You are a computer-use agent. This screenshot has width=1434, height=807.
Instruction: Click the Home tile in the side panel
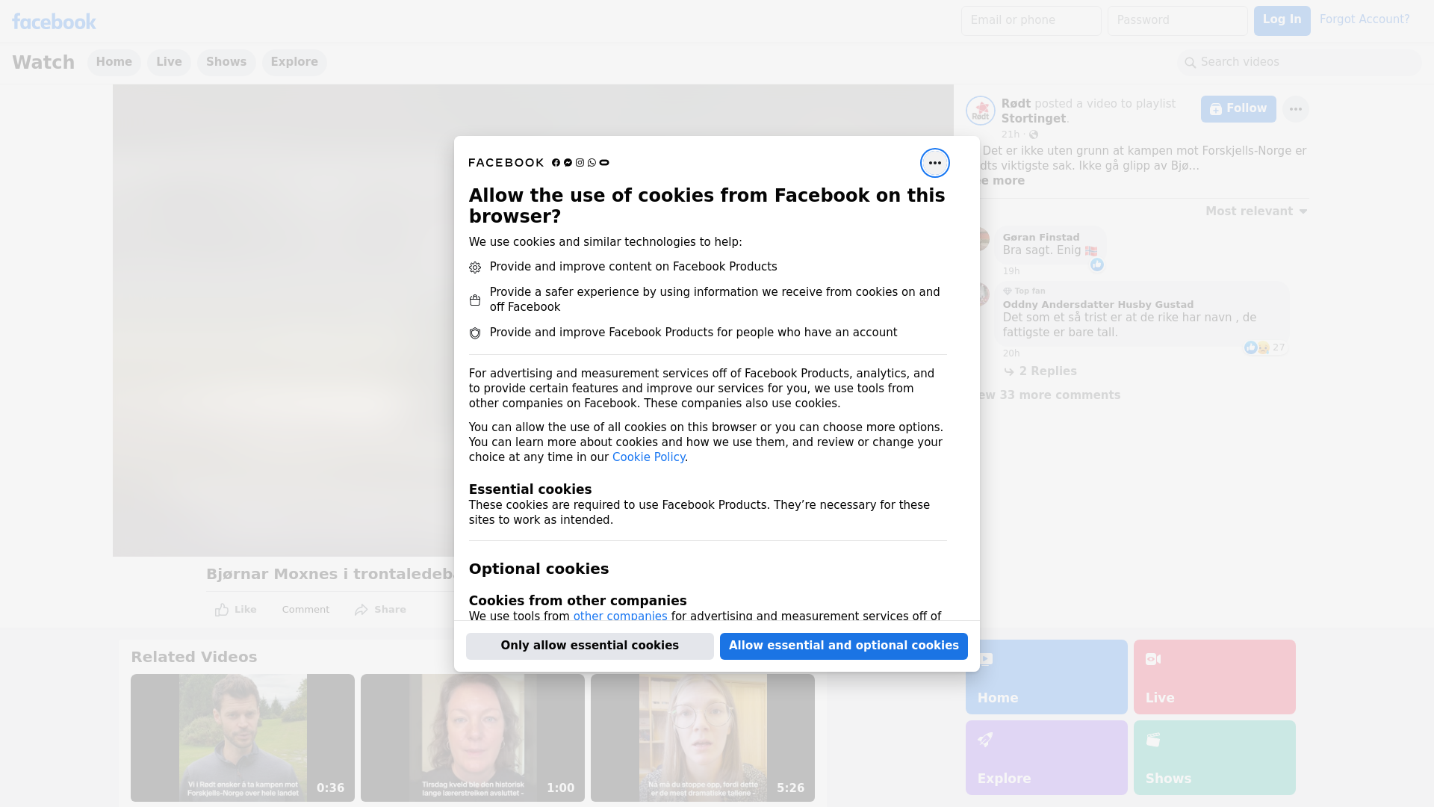click(x=1046, y=677)
